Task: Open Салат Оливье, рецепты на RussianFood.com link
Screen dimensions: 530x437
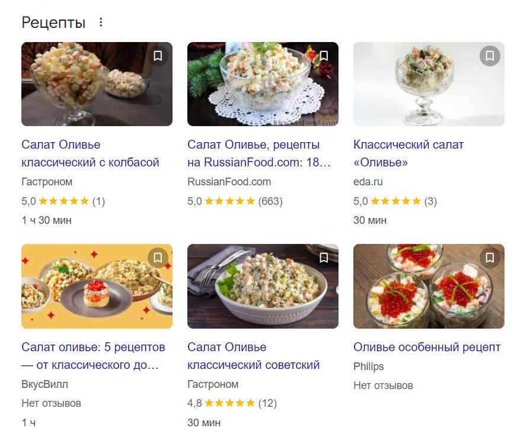Action: (x=258, y=153)
